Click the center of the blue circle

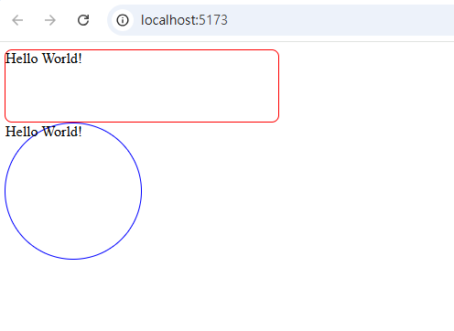pyautogui.click(x=73, y=191)
